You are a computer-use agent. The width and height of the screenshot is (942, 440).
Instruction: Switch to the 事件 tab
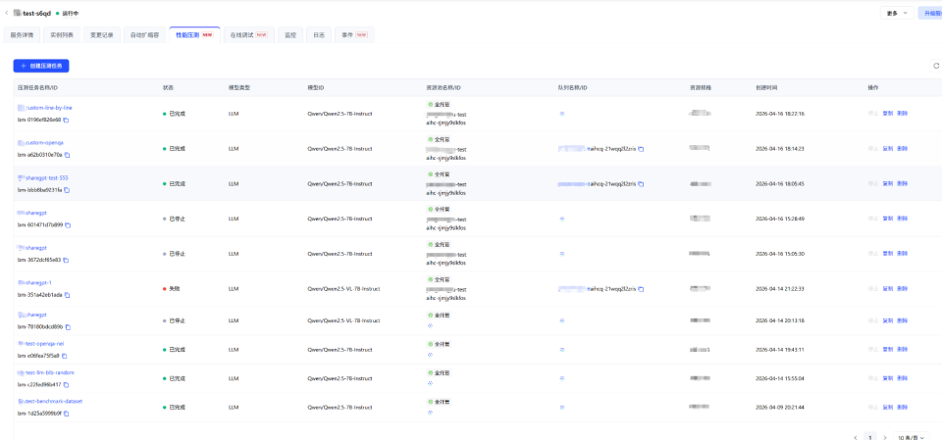(354, 35)
